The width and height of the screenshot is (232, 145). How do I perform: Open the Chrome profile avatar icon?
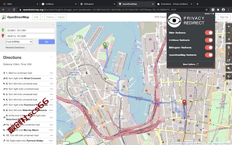(x=223, y=10)
